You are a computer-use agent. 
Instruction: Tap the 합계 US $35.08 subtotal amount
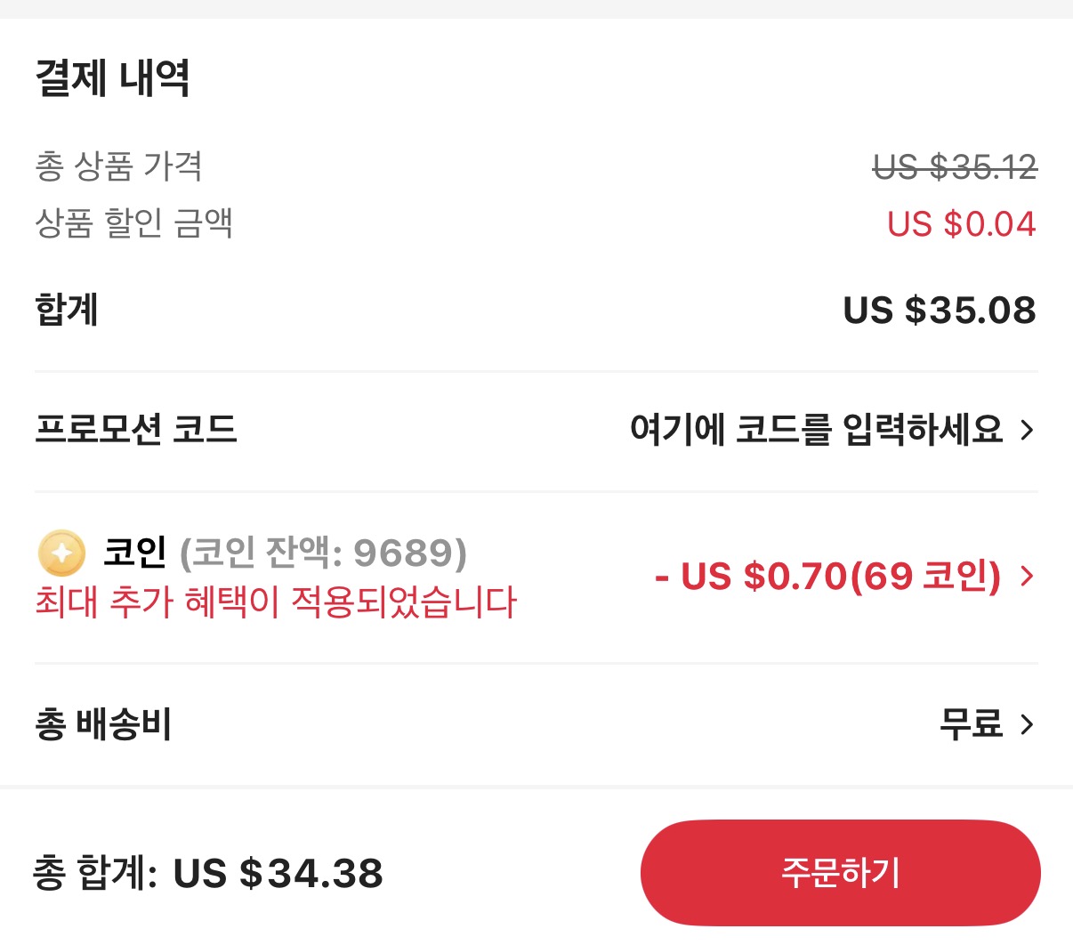pos(939,311)
